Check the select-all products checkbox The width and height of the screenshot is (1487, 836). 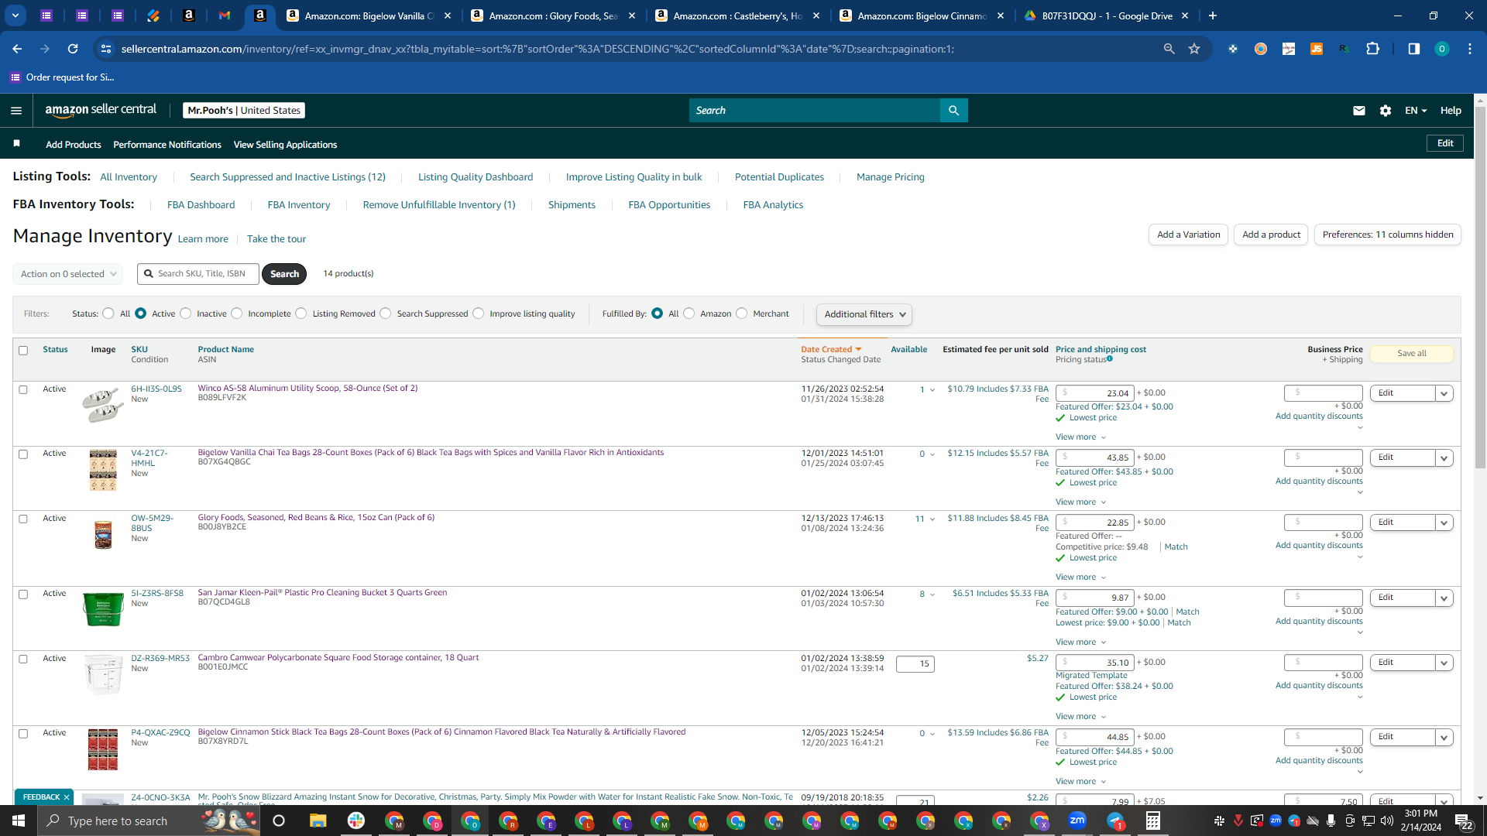pyautogui.click(x=23, y=351)
